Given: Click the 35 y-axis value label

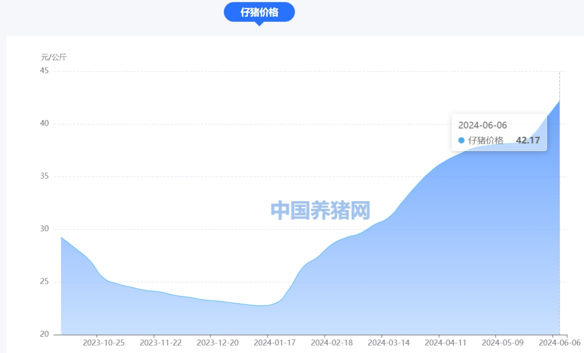Looking at the screenshot, I should click(44, 176).
